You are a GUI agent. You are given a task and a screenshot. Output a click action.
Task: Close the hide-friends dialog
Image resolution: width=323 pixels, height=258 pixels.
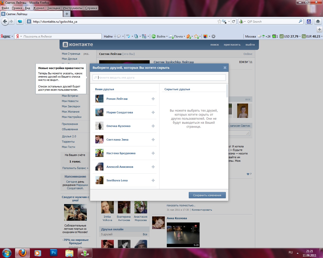pyautogui.click(x=225, y=68)
